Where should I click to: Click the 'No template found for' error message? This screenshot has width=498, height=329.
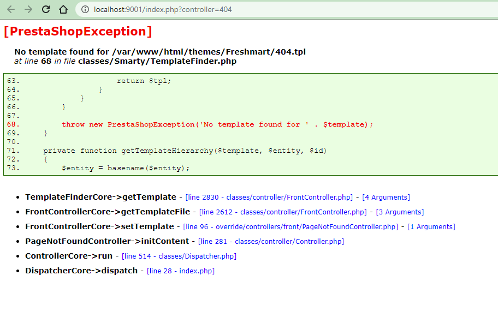click(x=160, y=52)
